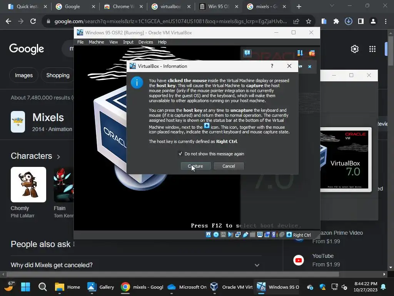The image size is (394, 296).
Task: Click the Google logo
Action: point(27,49)
